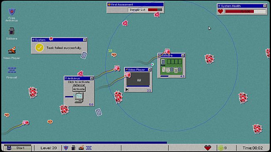This screenshot has width=271, height=152.
Task: Click the orange pickup with 10 label
Action: click(114, 55)
